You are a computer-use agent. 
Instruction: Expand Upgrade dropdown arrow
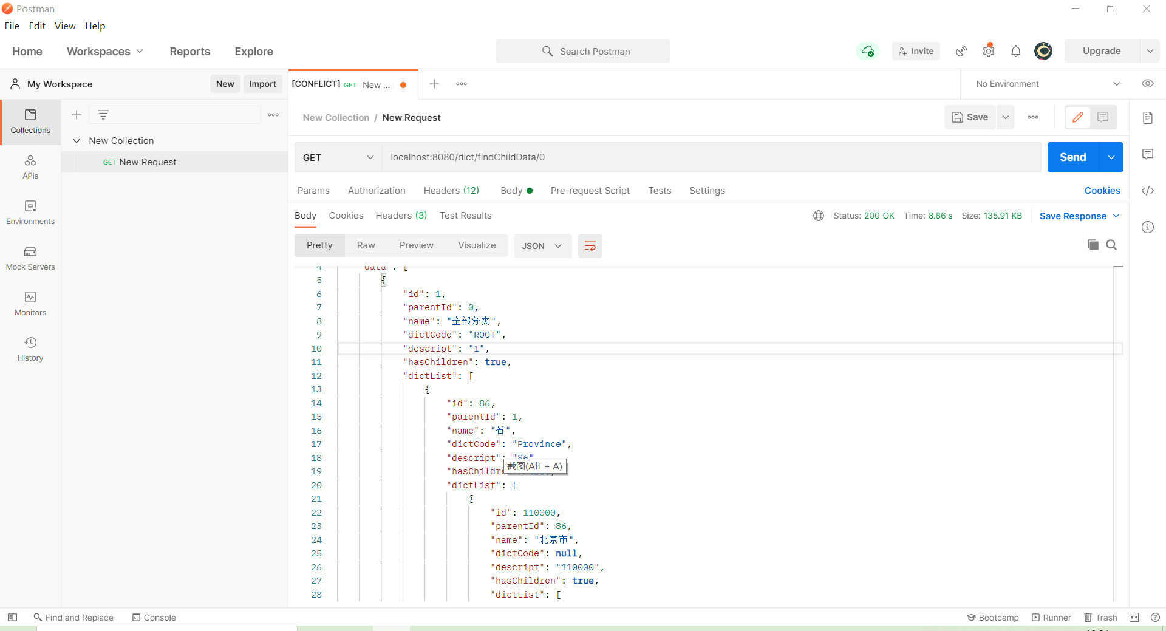(x=1150, y=51)
